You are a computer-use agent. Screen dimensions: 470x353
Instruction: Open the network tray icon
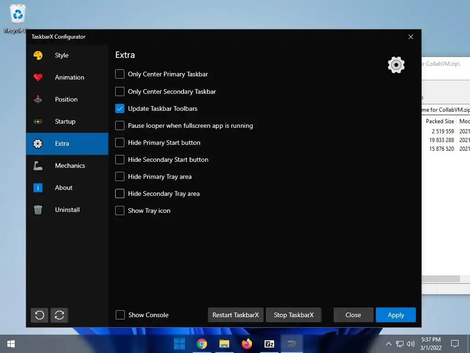[x=400, y=344]
